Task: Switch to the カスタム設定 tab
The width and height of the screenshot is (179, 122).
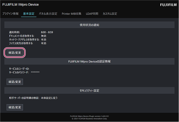Action: 110,14
